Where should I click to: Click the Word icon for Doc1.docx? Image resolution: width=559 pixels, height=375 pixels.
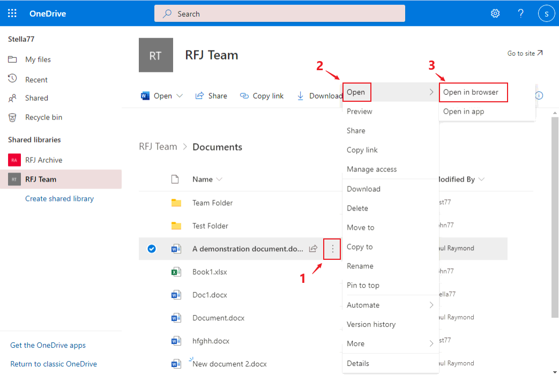(x=176, y=295)
